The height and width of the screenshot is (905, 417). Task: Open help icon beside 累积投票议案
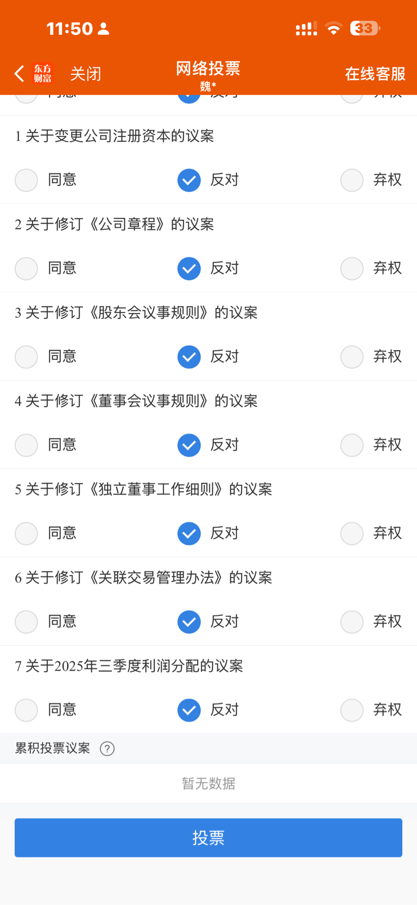[107, 748]
